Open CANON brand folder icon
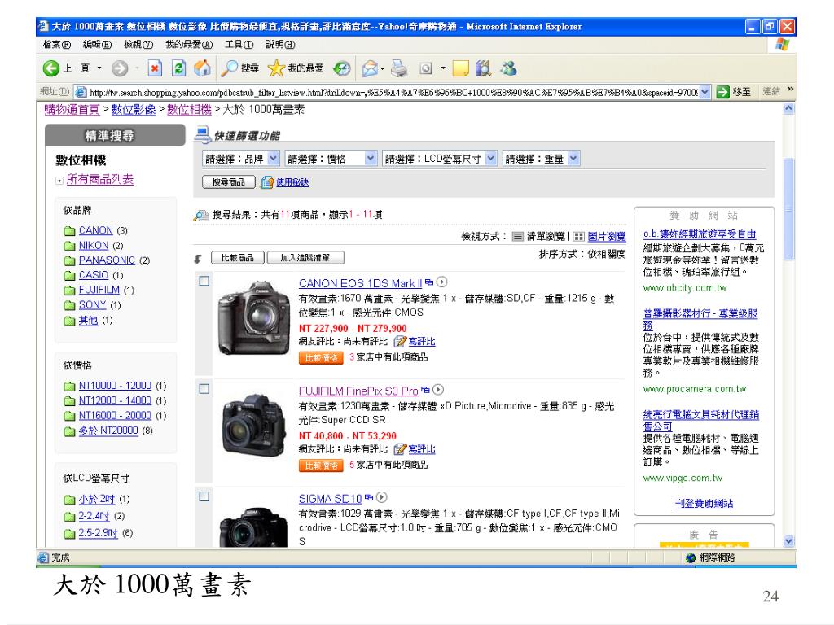 pyautogui.click(x=69, y=230)
